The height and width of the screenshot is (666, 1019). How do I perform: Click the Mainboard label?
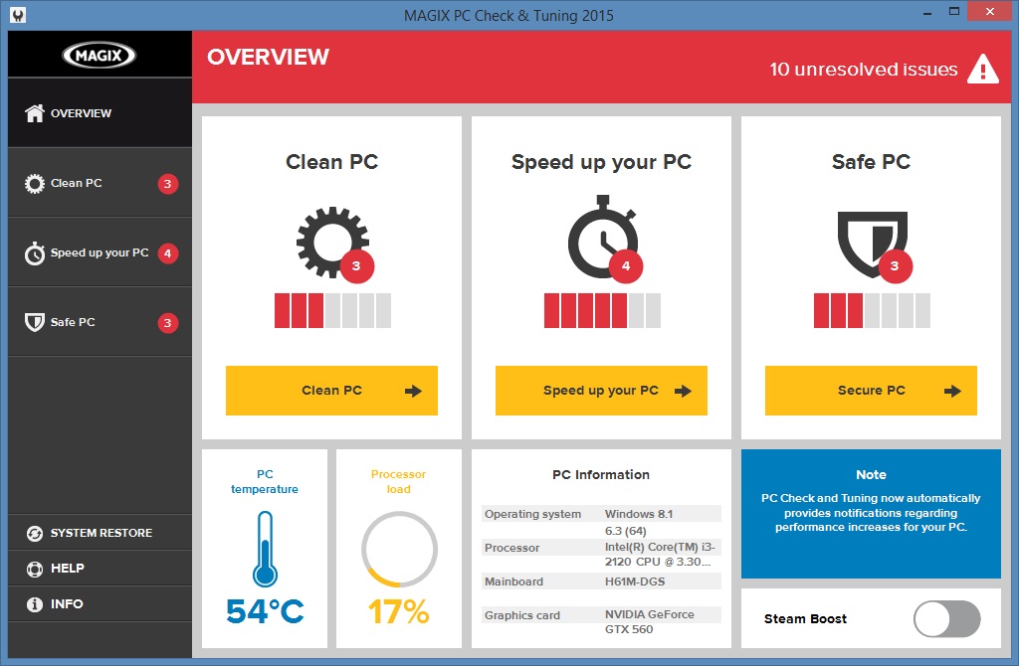point(513,582)
